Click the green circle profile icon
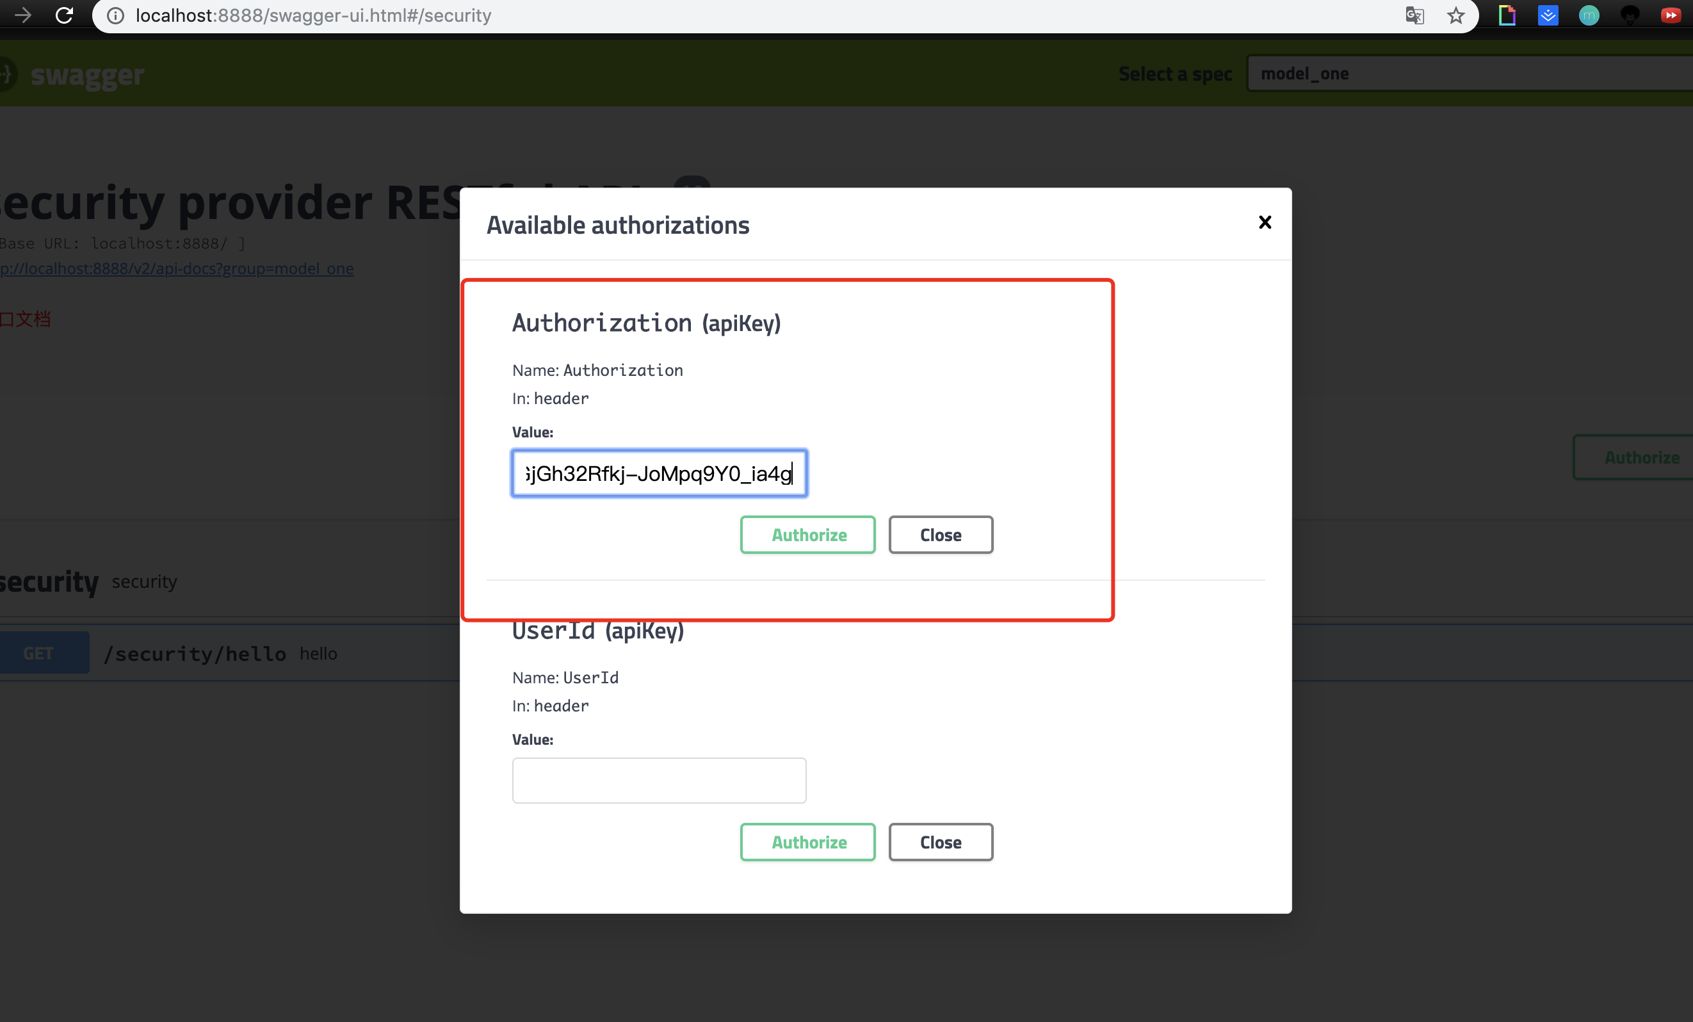The image size is (1693, 1022). (x=1589, y=15)
